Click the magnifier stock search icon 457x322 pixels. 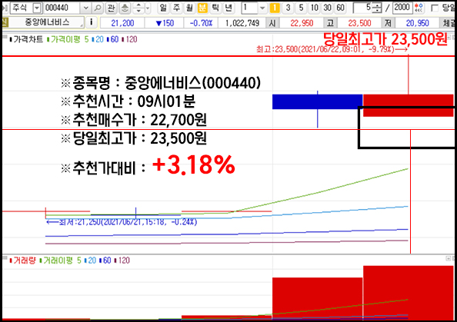[x=97, y=8]
